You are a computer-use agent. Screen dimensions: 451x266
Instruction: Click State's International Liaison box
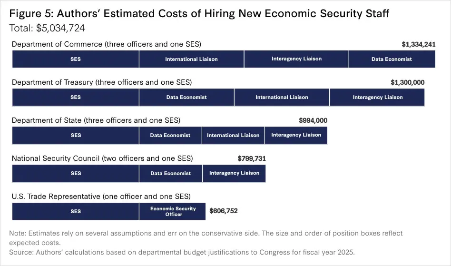tap(233, 135)
